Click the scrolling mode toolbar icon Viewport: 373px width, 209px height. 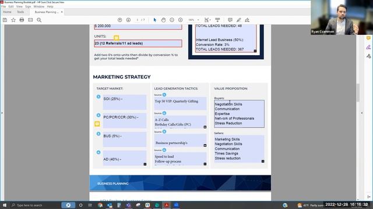[x=217, y=20]
